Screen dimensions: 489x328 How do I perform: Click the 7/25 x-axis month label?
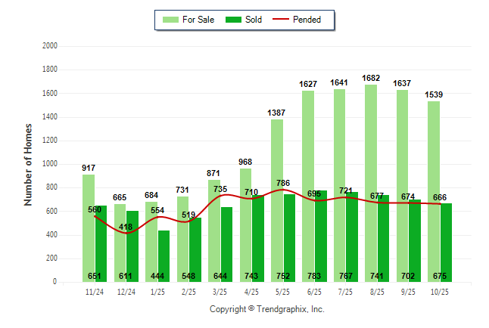click(x=340, y=291)
